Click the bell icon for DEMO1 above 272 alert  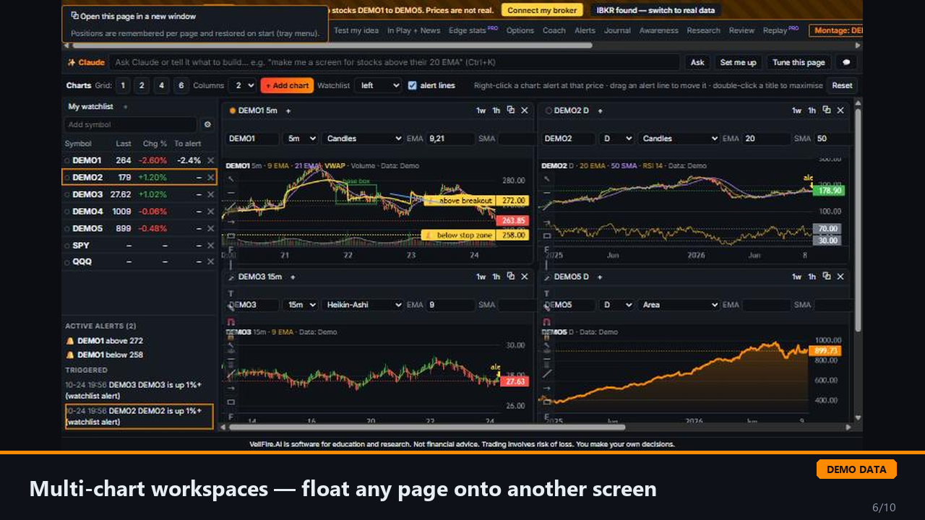[70, 341]
